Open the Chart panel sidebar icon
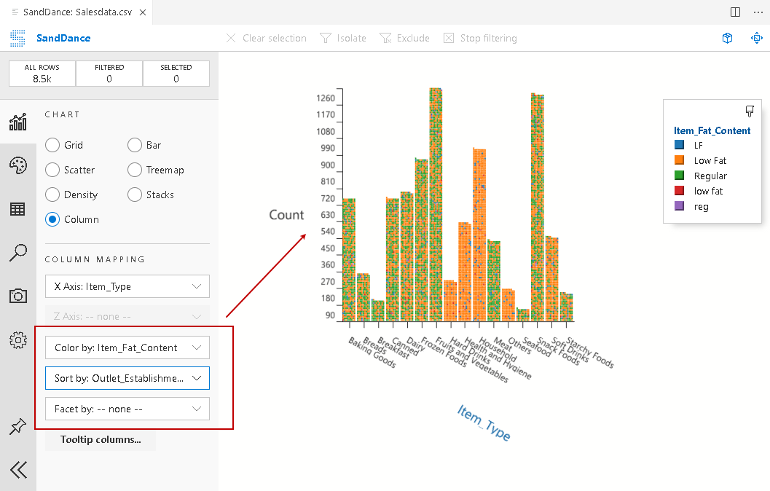Screen dimensions: 770x491 [17, 122]
